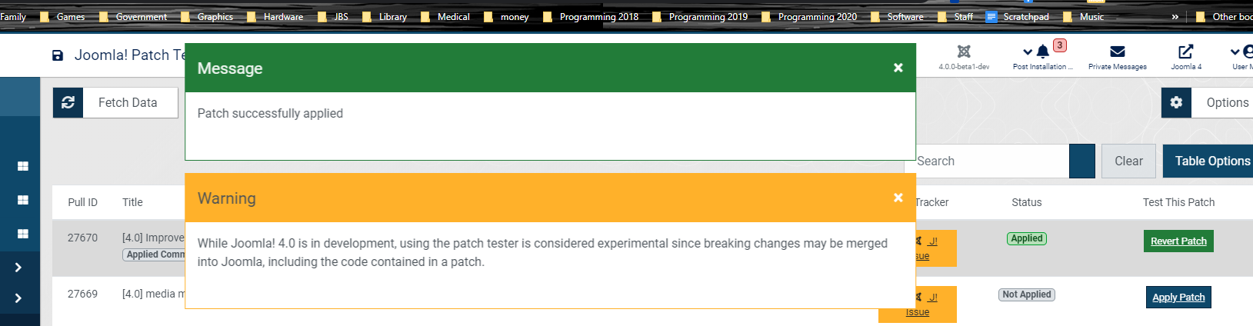Click the Fetch Data button label
The width and height of the screenshot is (1253, 326).
click(x=128, y=102)
